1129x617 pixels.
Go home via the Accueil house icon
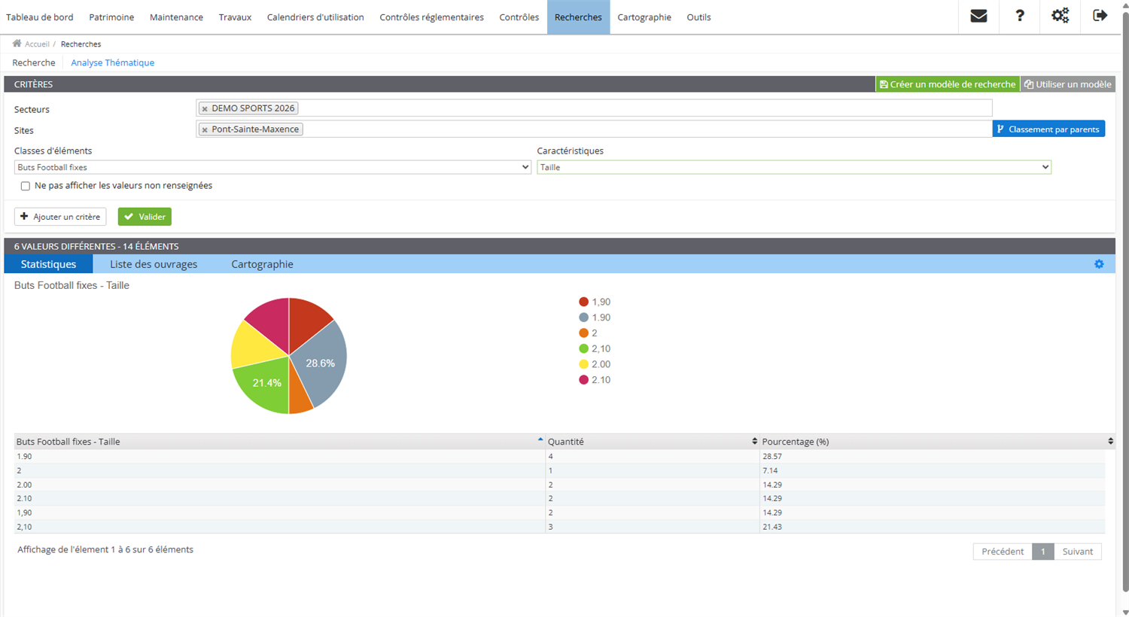coord(17,44)
